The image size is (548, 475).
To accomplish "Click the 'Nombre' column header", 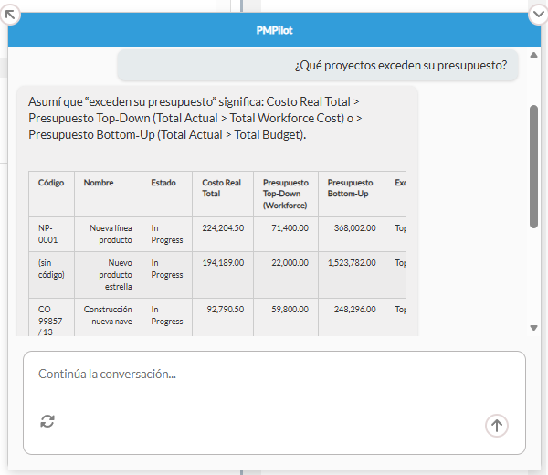I will [99, 183].
